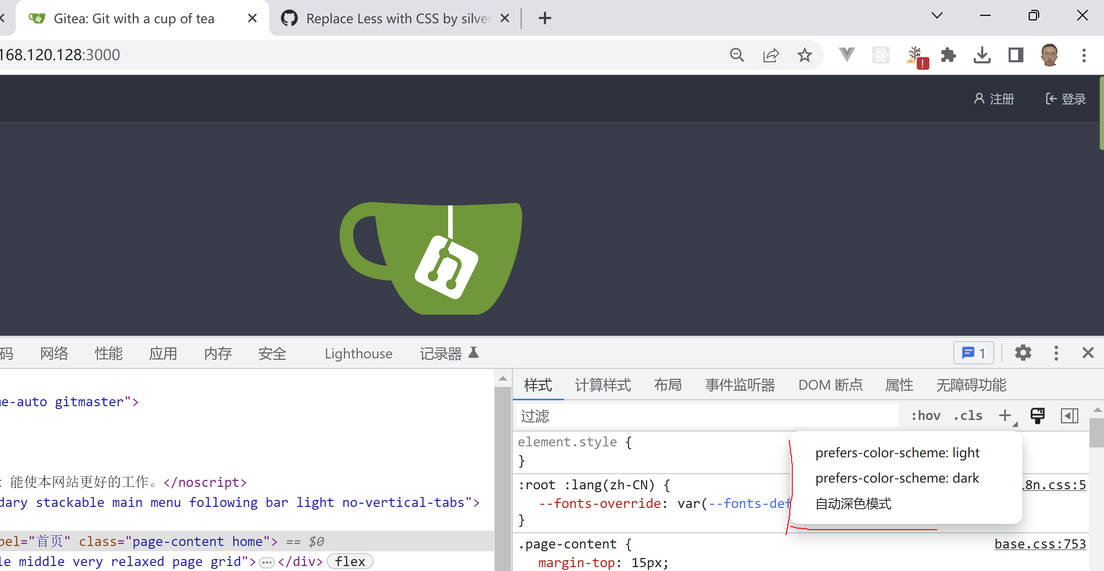Open the tab search chevron

click(937, 16)
